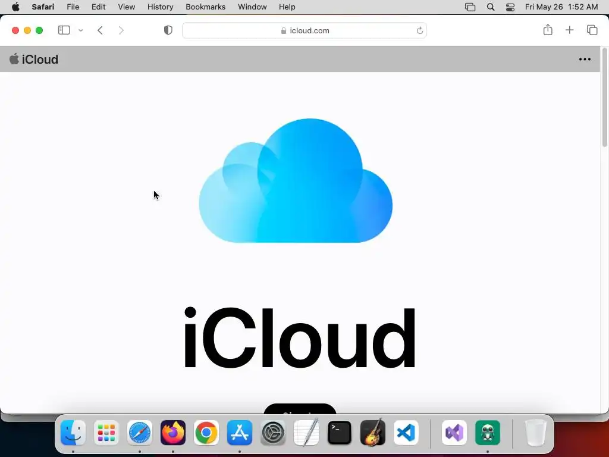Click the date and time in menu bar
This screenshot has height=457, width=609.
tap(561, 7)
